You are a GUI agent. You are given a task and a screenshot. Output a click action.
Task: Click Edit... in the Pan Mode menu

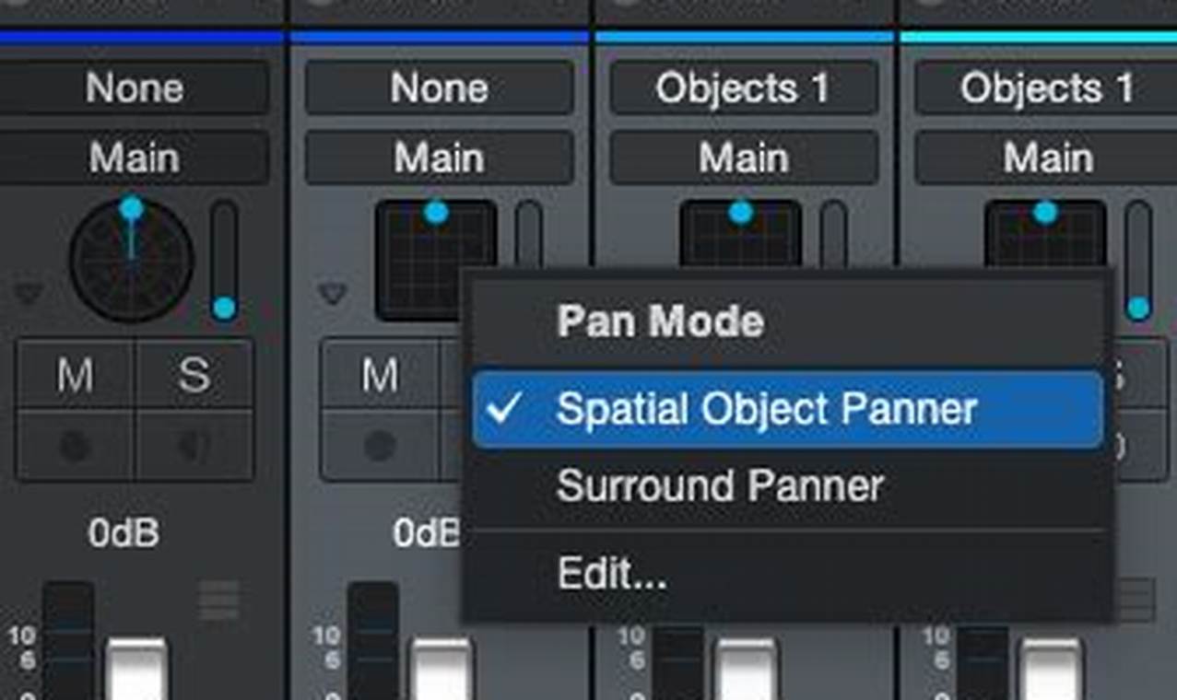click(x=611, y=574)
